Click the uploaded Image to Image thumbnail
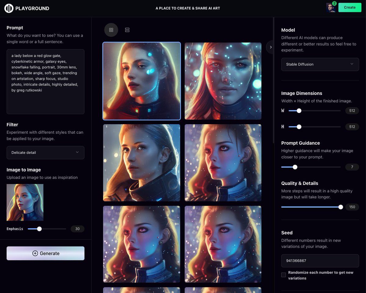 pos(25,202)
